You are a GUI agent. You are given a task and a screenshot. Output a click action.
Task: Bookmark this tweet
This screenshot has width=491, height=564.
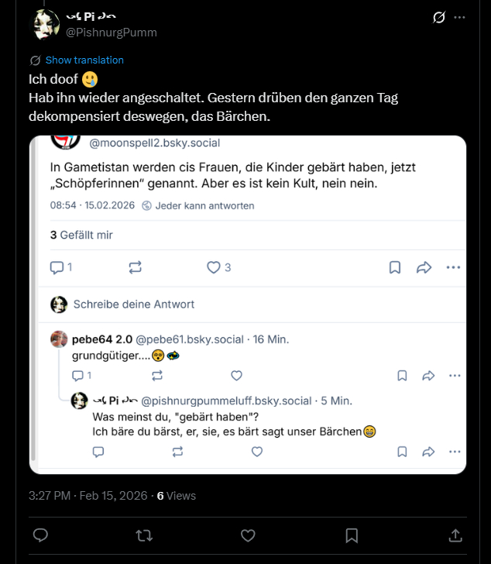(x=352, y=535)
